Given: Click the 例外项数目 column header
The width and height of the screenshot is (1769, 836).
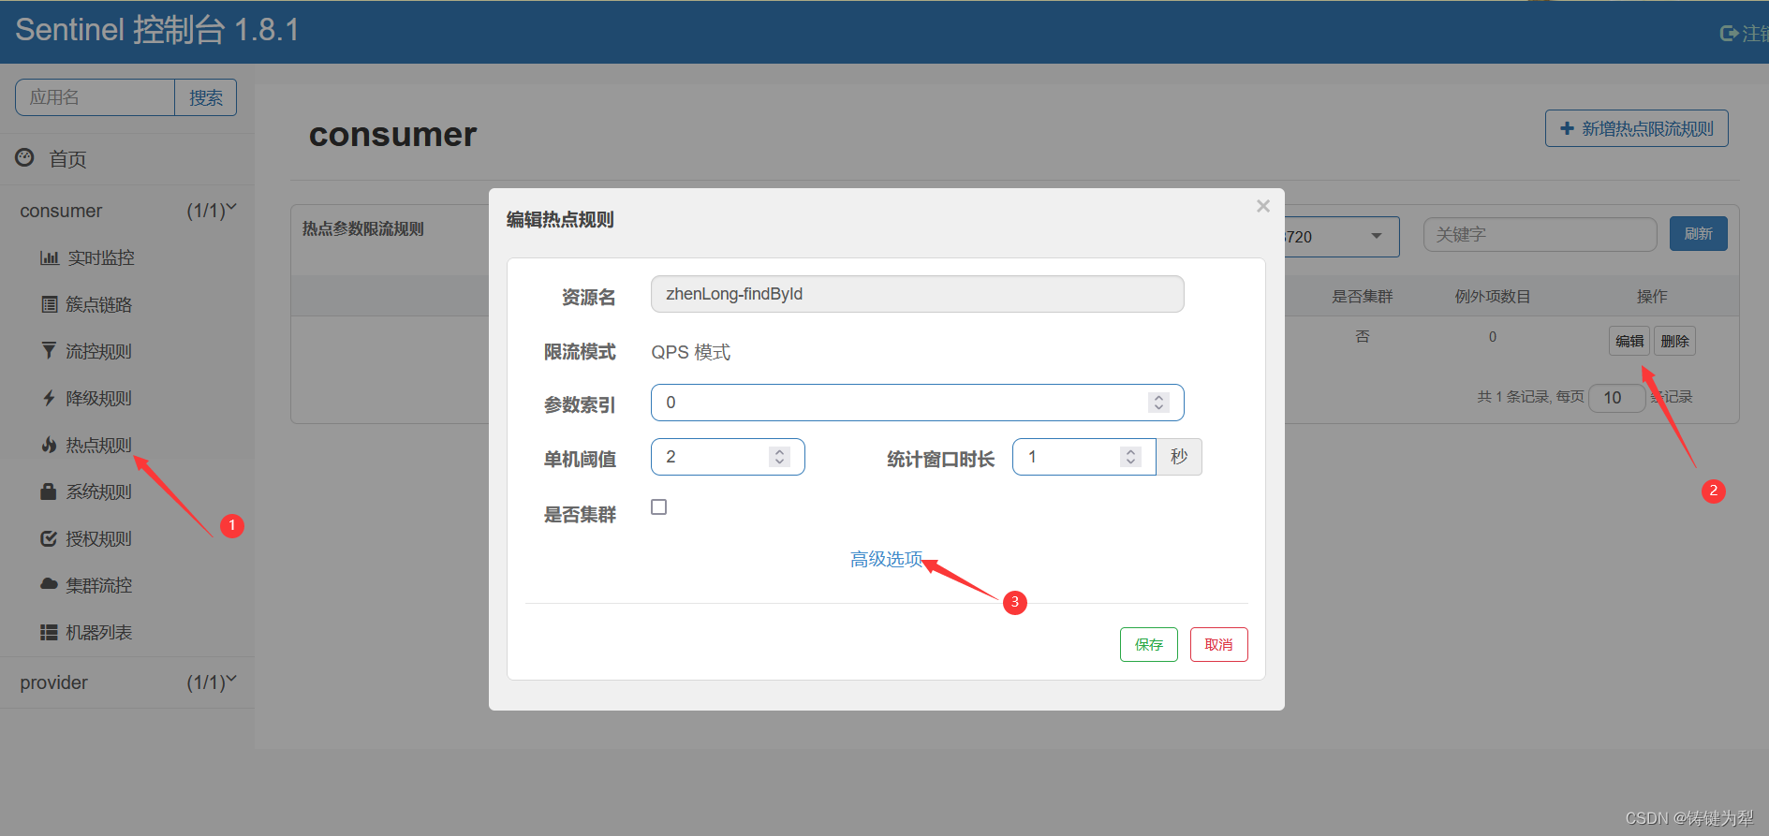Looking at the screenshot, I should click(1493, 297).
